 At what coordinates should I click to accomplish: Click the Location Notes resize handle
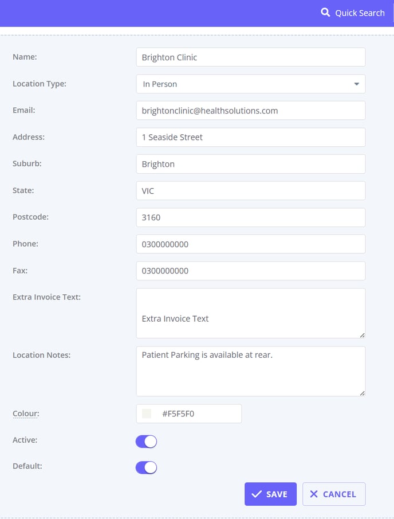click(x=363, y=393)
